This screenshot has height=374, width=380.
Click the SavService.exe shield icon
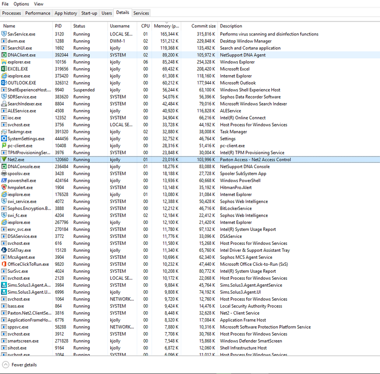tap(4, 34)
